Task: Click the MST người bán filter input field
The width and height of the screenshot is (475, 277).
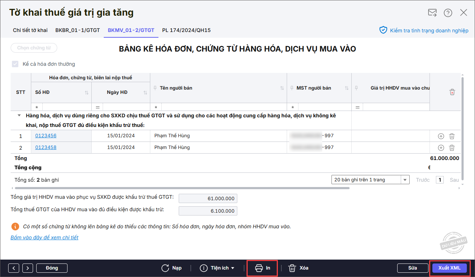Action: tap(324, 107)
